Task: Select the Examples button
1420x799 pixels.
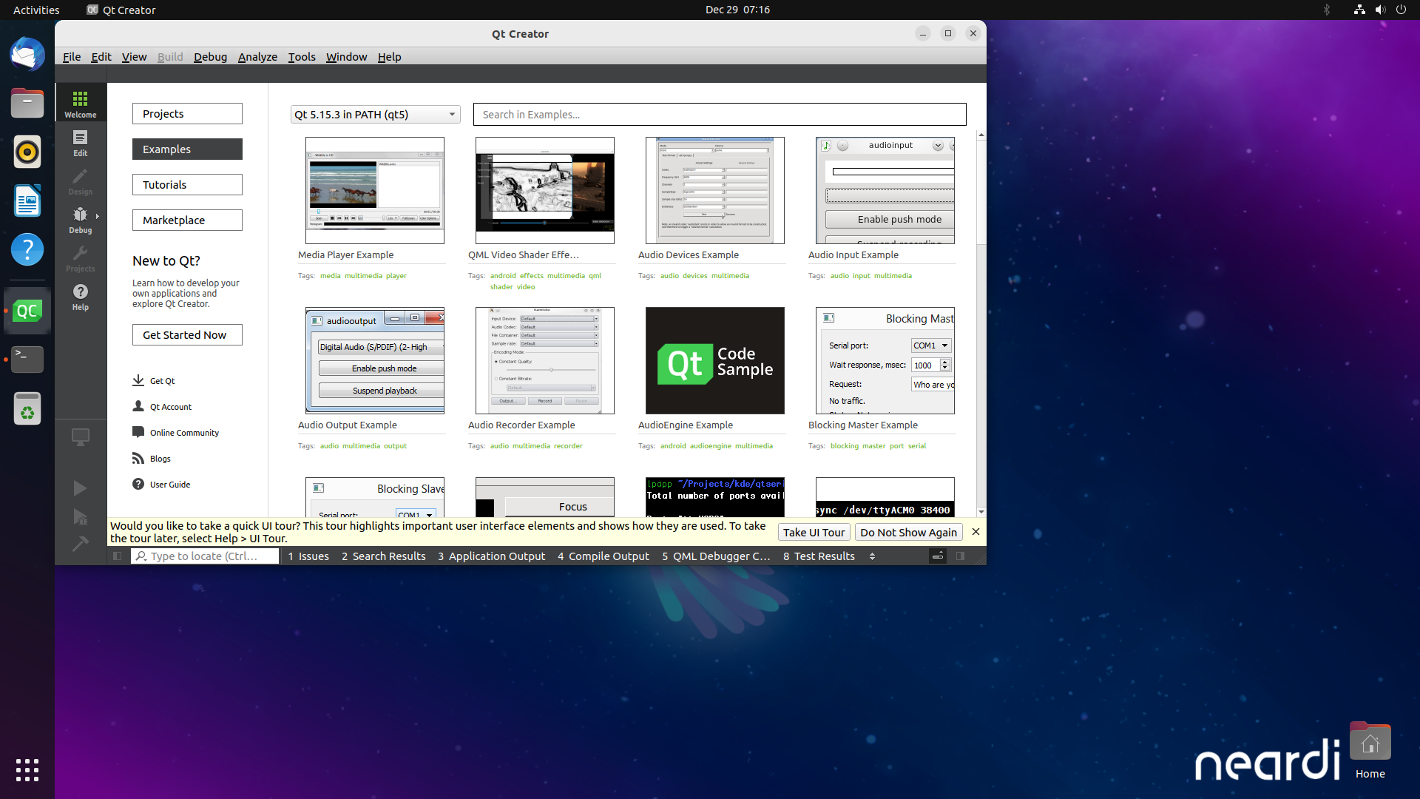Action: [187, 149]
